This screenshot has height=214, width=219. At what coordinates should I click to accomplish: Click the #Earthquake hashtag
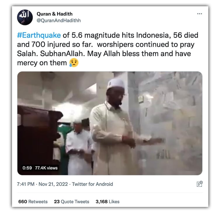[39, 35]
